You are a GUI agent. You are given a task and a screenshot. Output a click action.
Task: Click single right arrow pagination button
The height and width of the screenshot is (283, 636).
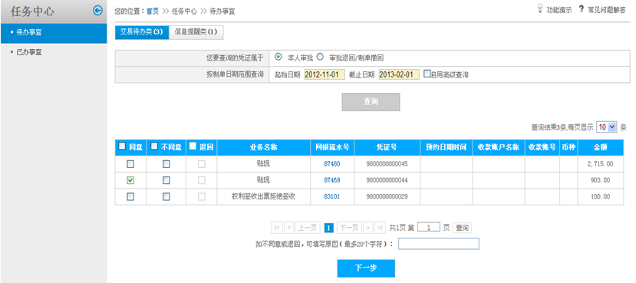pyautogui.click(x=368, y=228)
